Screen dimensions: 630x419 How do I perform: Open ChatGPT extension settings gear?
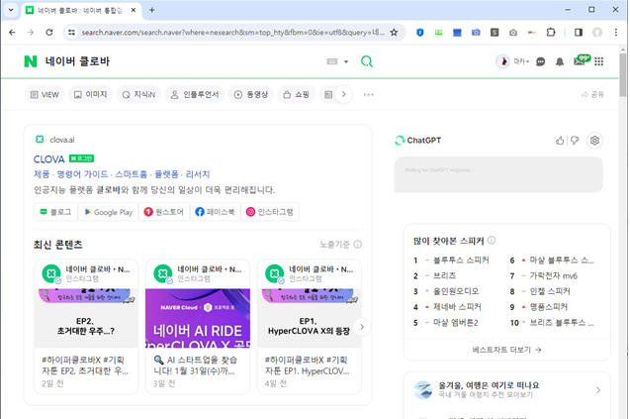pyautogui.click(x=594, y=141)
